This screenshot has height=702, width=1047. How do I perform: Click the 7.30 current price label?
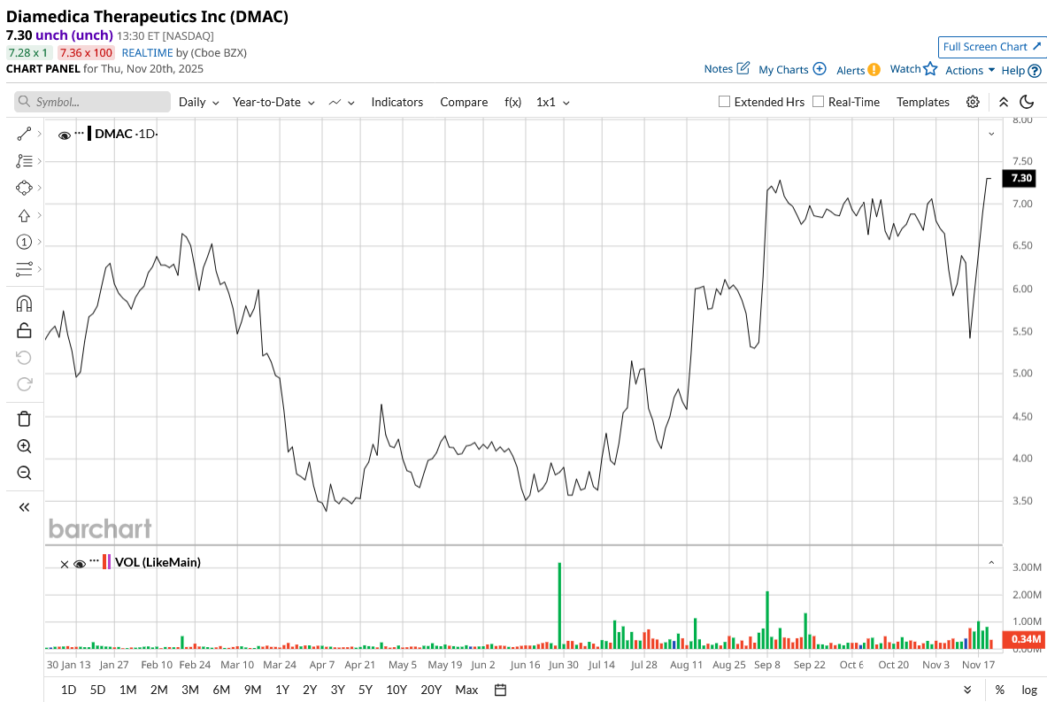click(1021, 178)
